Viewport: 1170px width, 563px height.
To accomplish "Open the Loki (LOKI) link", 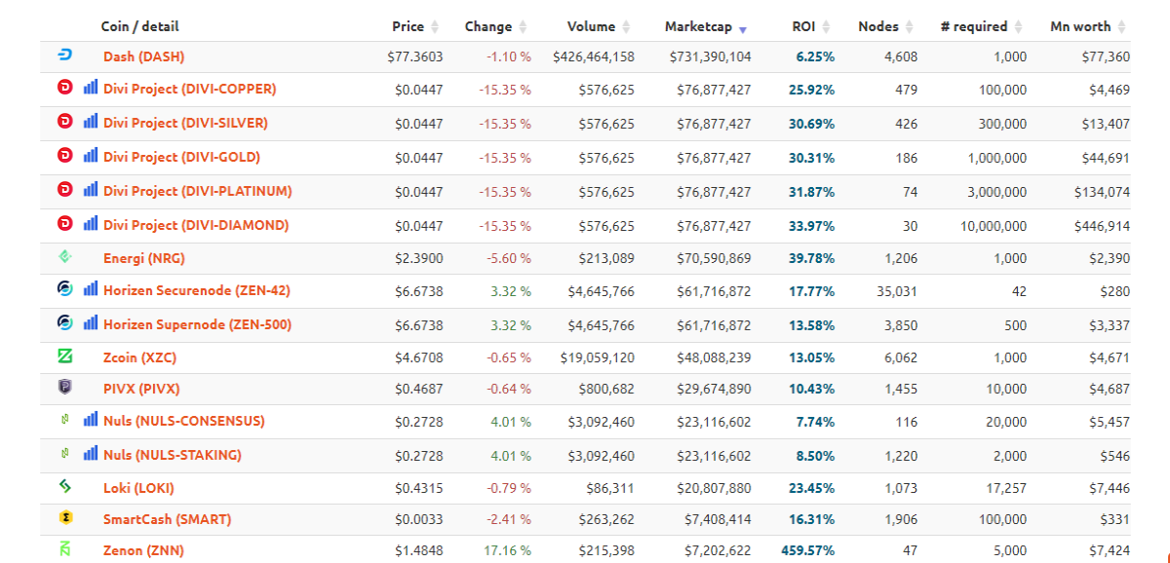I will pyautogui.click(x=138, y=487).
